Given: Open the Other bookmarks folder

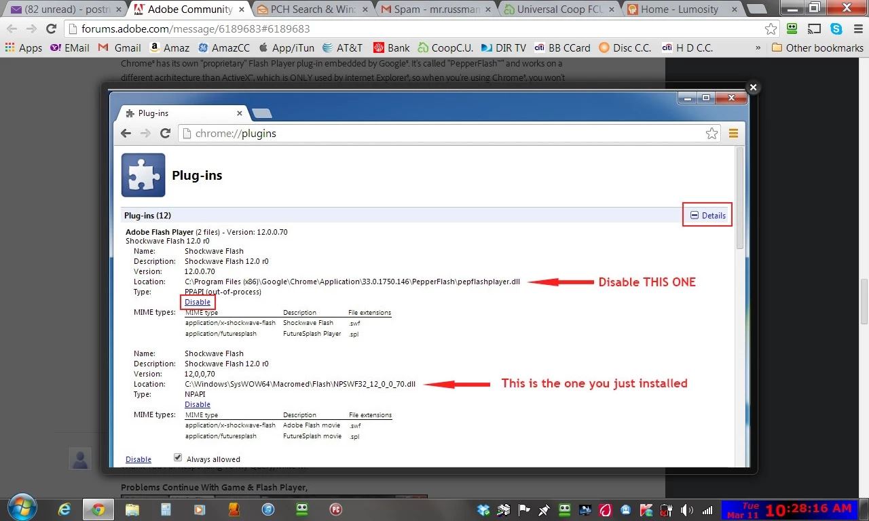Looking at the screenshot, I should point(818,47).
